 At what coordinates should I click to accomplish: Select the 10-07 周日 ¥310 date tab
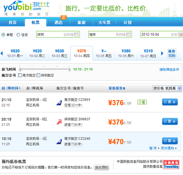click(148, 53)
